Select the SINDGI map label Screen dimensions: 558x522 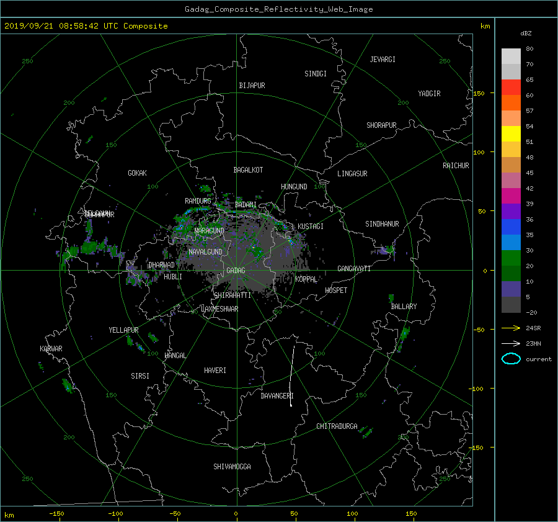click(x=316, y=74)
